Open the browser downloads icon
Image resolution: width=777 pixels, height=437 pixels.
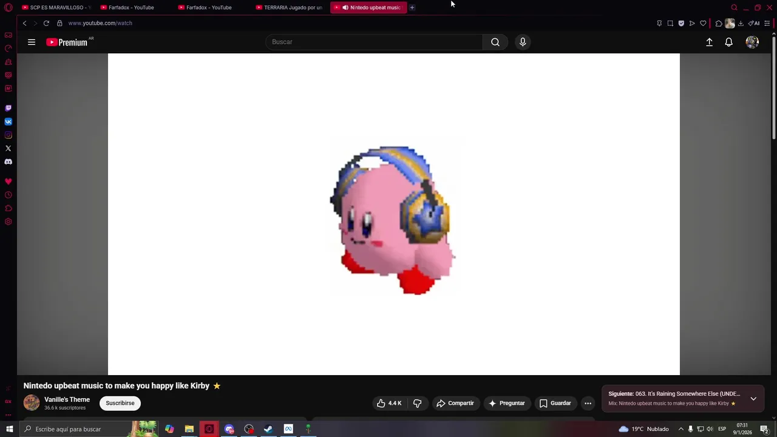(741, 23)
